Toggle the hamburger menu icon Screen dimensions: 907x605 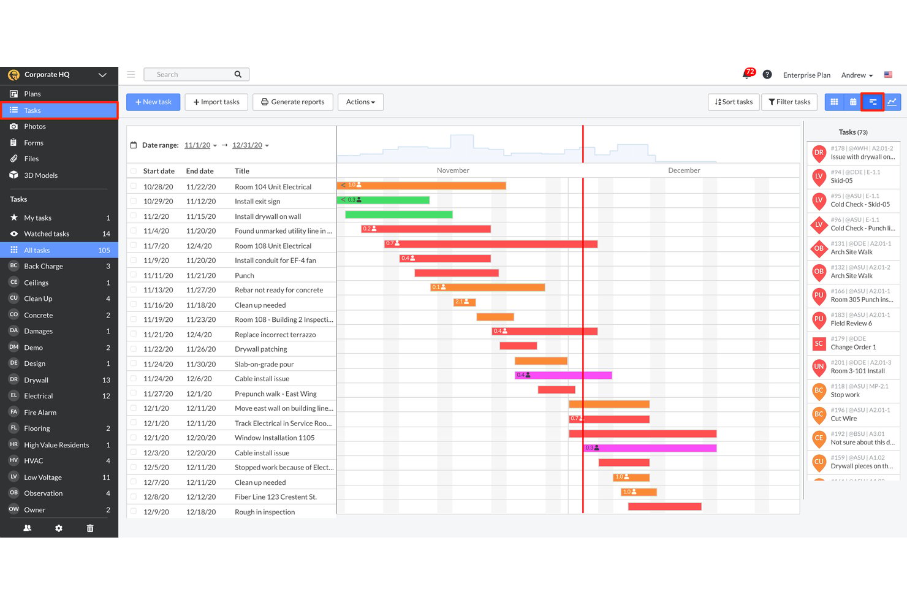(131, 75)
